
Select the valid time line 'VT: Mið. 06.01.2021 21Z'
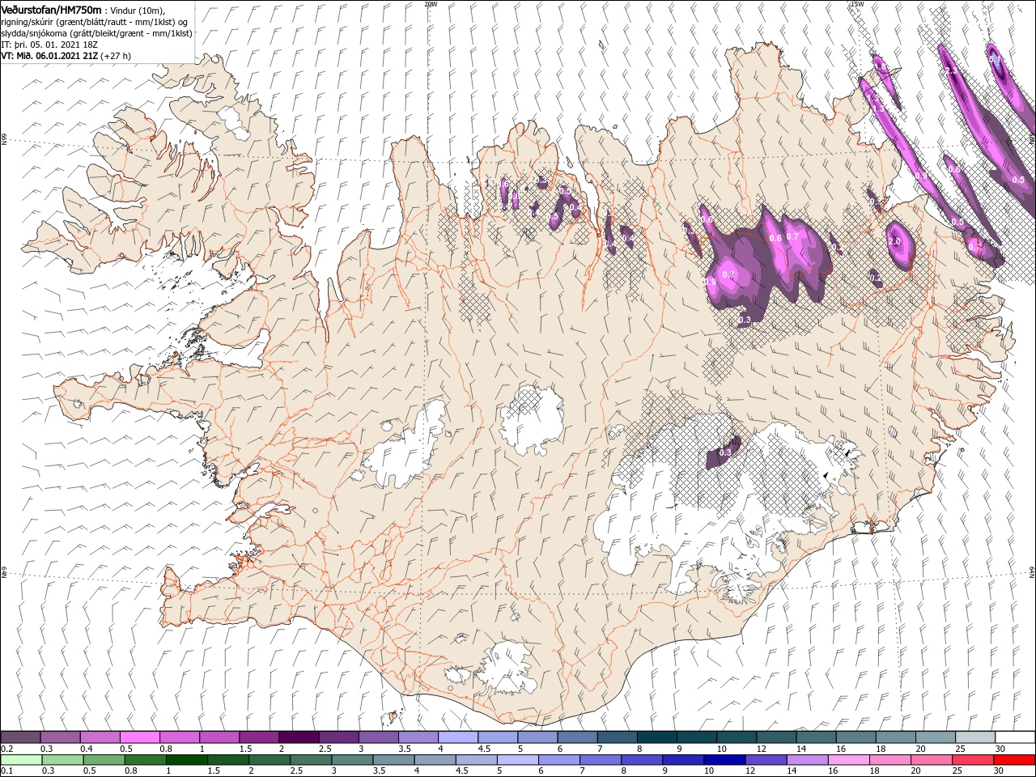[x=49, y=56]
